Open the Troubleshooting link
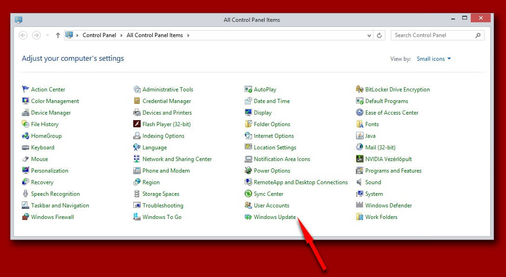The width and height of the screenshot is (506, 277). point(162,206)
